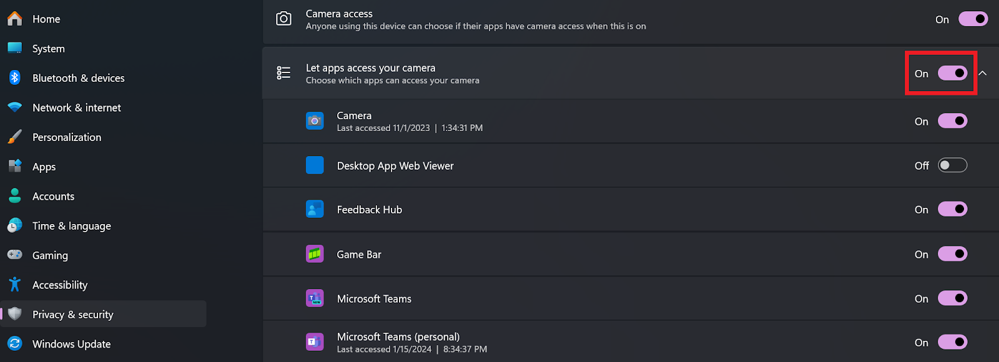Turn off the main Camera access toggle

tap(973, 19)
